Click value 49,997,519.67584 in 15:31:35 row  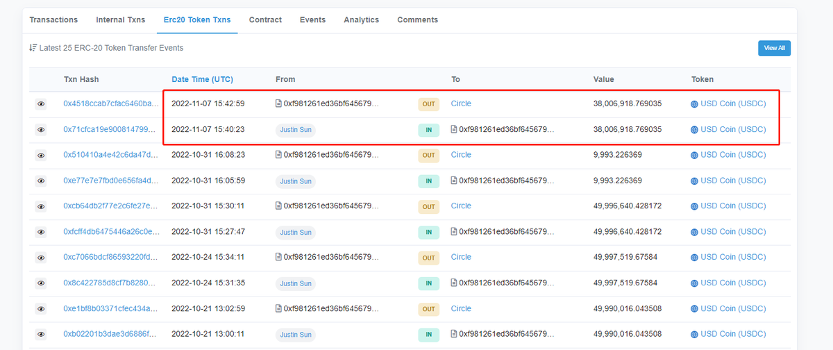(625, 283)
